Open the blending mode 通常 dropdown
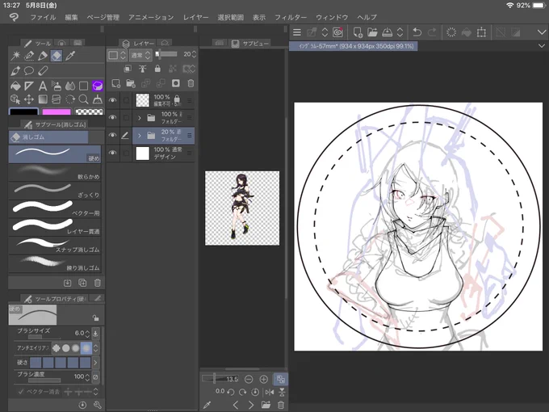Image resolution: width=549 pixels, height=412 pixels. [140, 56]
